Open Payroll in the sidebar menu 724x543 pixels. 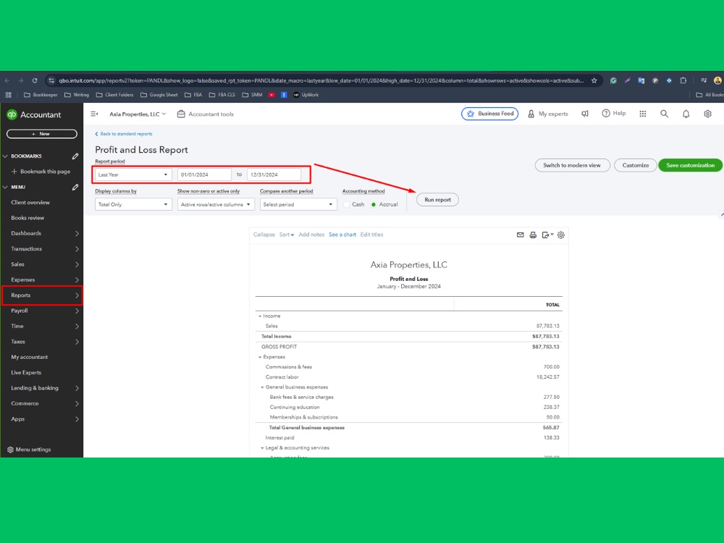42,311
